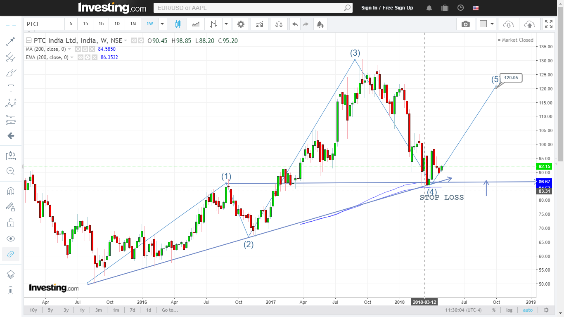564x317 pixels.
Task: Set range to 5y
Action: tap(50, 310)
